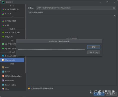Cancel the PlatformIO board list query
This screenshot has width=118, height=97.
[x=94, y=47]
